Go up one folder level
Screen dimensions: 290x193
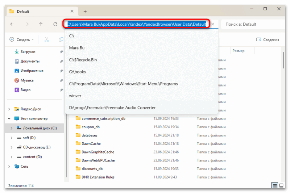(41, 24)
